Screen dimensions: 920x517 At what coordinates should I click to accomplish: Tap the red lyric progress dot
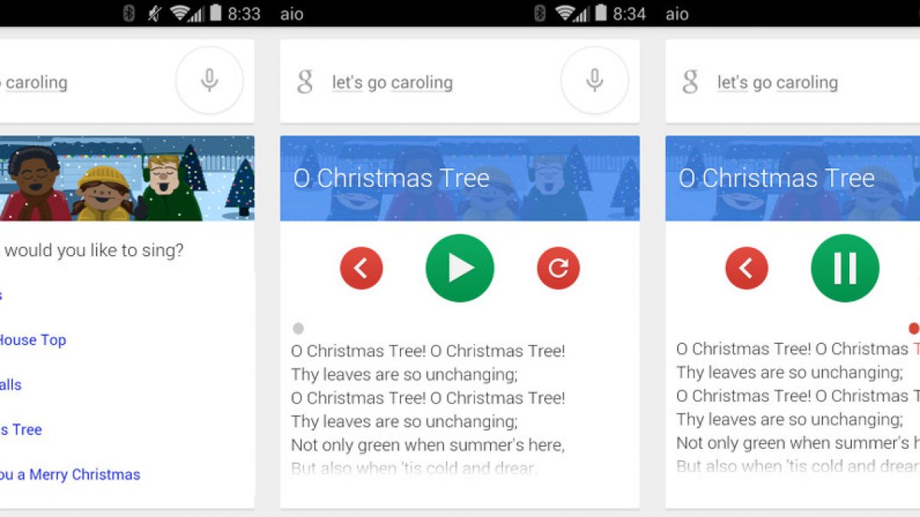(914, 329)
